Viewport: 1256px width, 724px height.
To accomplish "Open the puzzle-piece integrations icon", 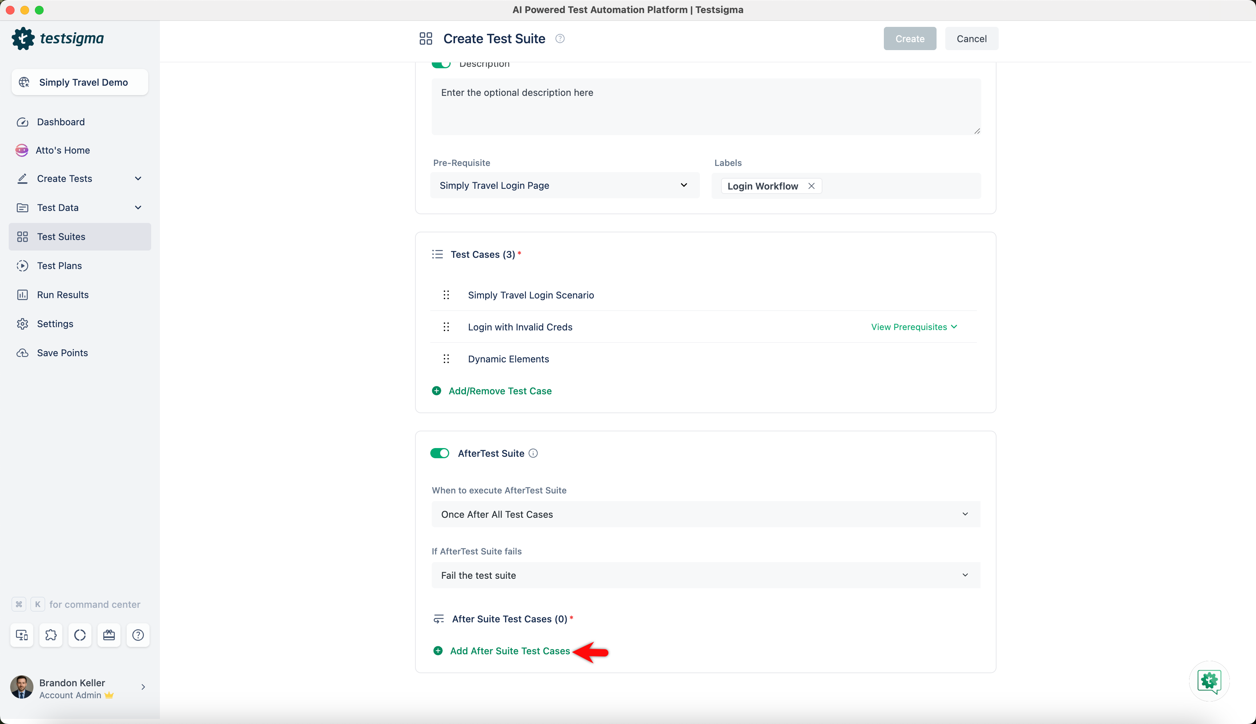I will point(51,635).
